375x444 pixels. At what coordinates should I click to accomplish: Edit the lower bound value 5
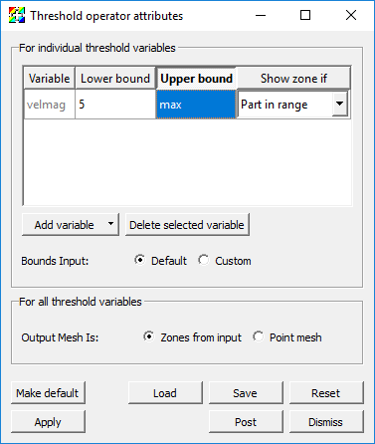coord(115,105)
